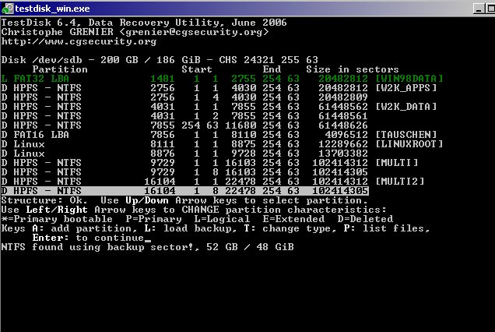Click the 'Up/Down' bold key hint
Image resolution: width=495 pixels, height=332 pixels.
147,200
